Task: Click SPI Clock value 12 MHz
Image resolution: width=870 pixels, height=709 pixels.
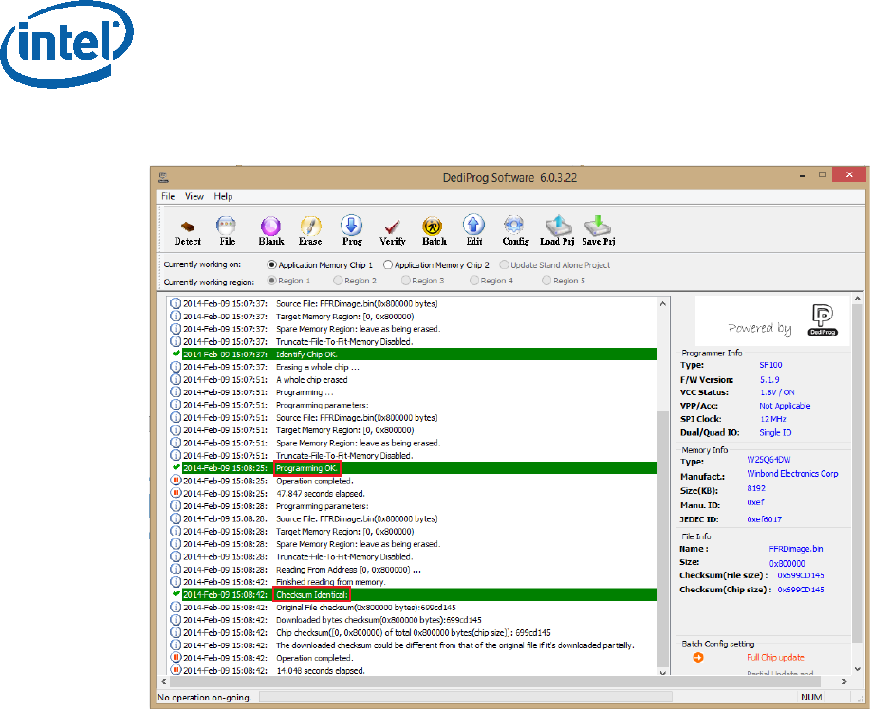Action: point(772,419)
